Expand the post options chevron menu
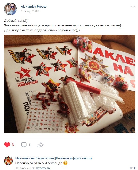138x170 pixels. click(133, 7)
